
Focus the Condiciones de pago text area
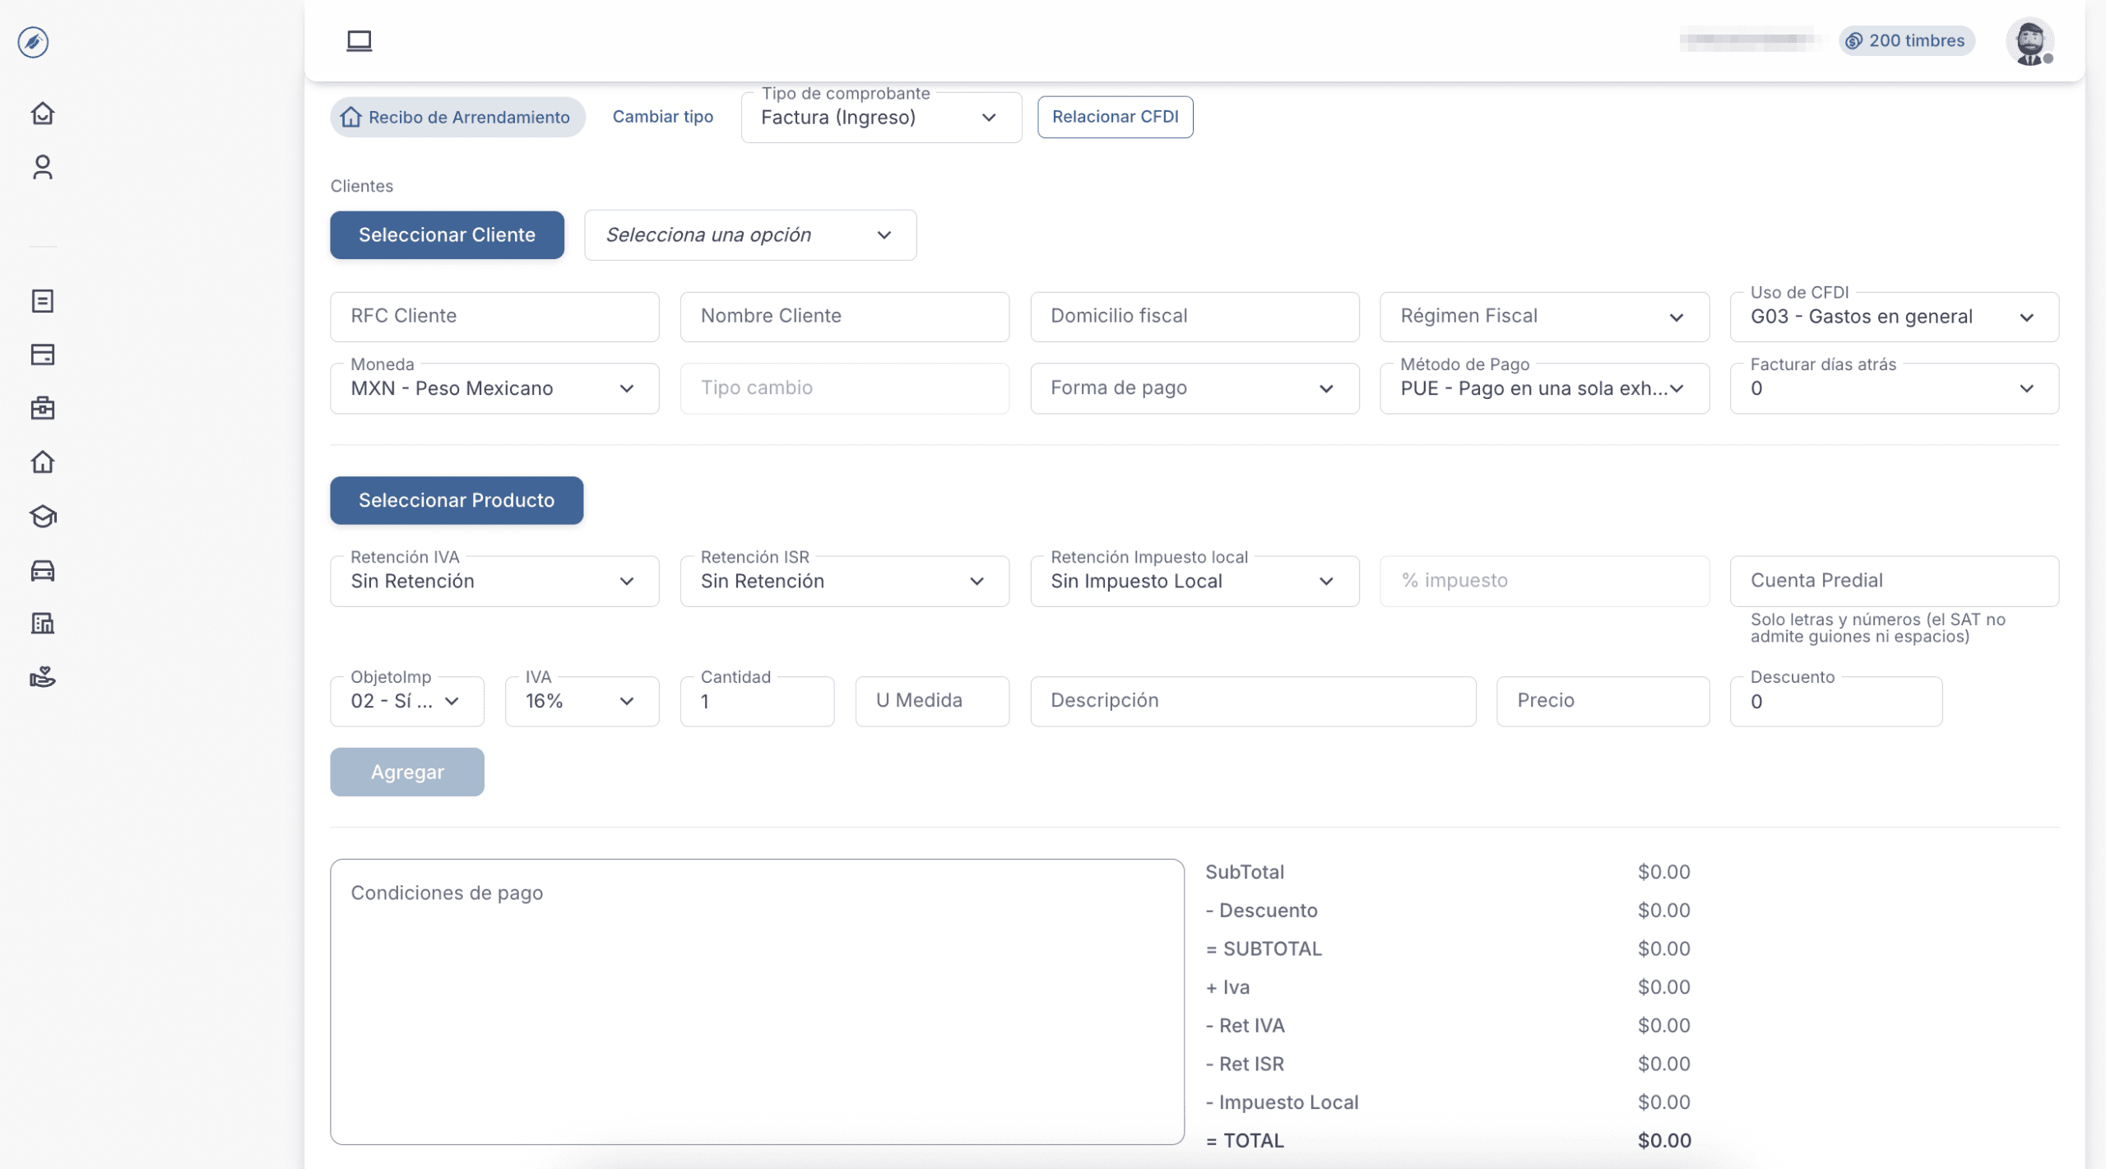(x=757, y=1001)
